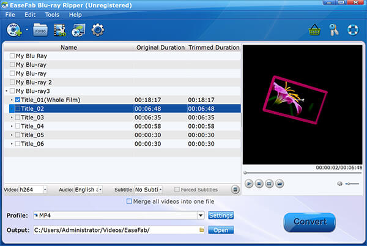
Task: Select the My Blu-ray 2 row
Action: tap(122, 82)
